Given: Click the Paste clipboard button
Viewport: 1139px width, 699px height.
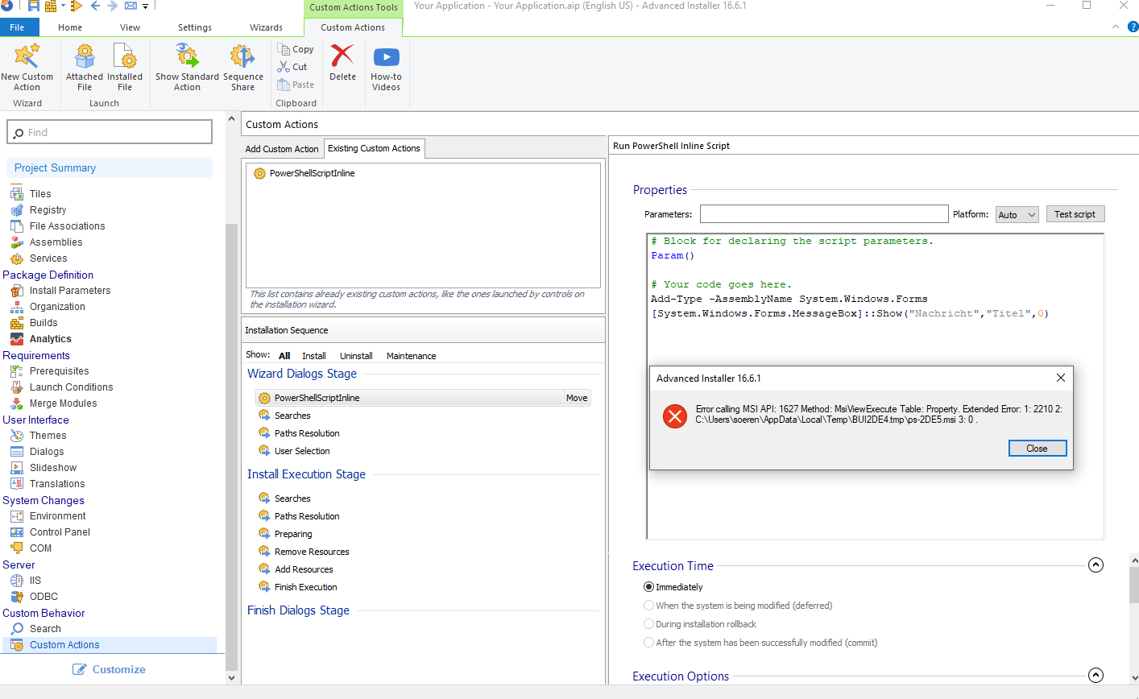Looking at the screenshot, I should pyautogui.click(x=296, y=85).
